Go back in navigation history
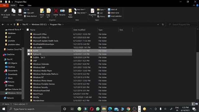199x112 pixels. [3, 25]
